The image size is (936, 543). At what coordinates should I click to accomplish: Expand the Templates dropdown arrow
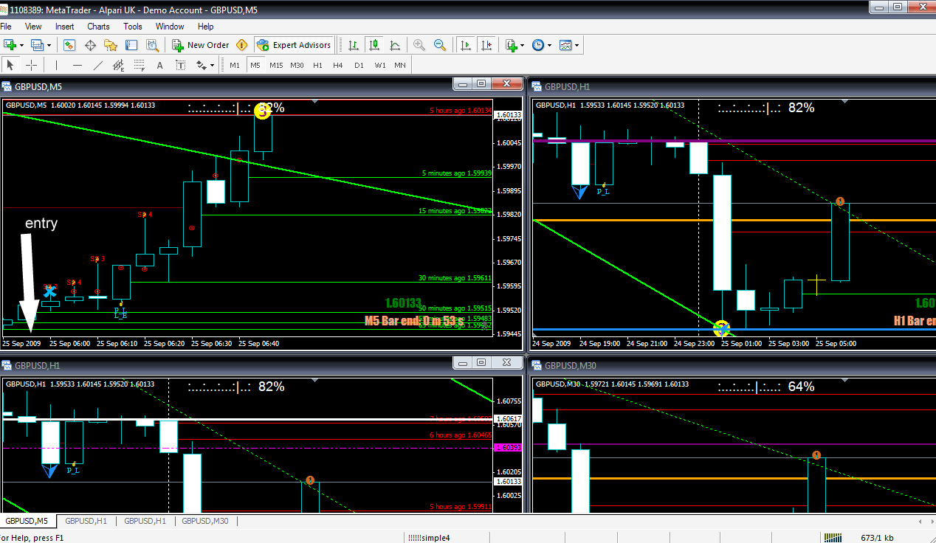click(x=577, y=45)
